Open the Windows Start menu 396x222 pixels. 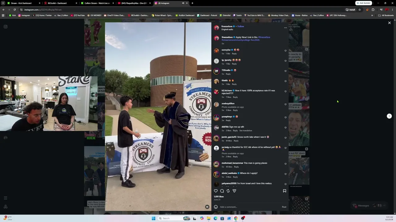[x=153, y=218]
